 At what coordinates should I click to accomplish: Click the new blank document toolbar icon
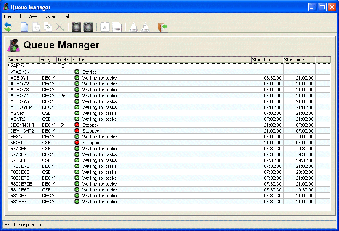[x=24, y=27]
